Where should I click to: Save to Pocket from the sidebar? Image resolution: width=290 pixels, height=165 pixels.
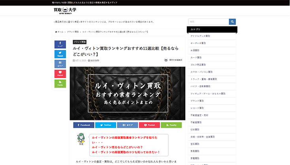pos(60,74)
